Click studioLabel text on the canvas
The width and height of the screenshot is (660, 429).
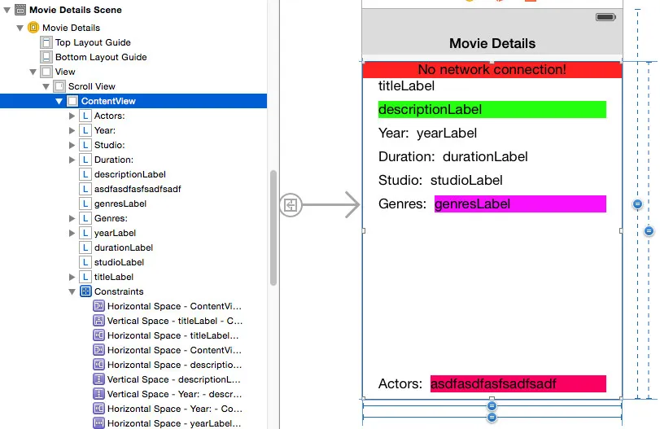click(466, 180)
